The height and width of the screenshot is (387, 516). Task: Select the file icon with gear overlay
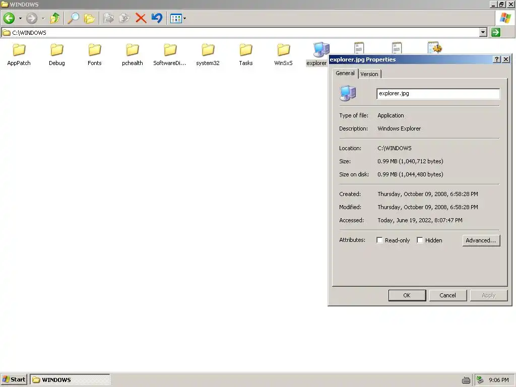point(434,48)
